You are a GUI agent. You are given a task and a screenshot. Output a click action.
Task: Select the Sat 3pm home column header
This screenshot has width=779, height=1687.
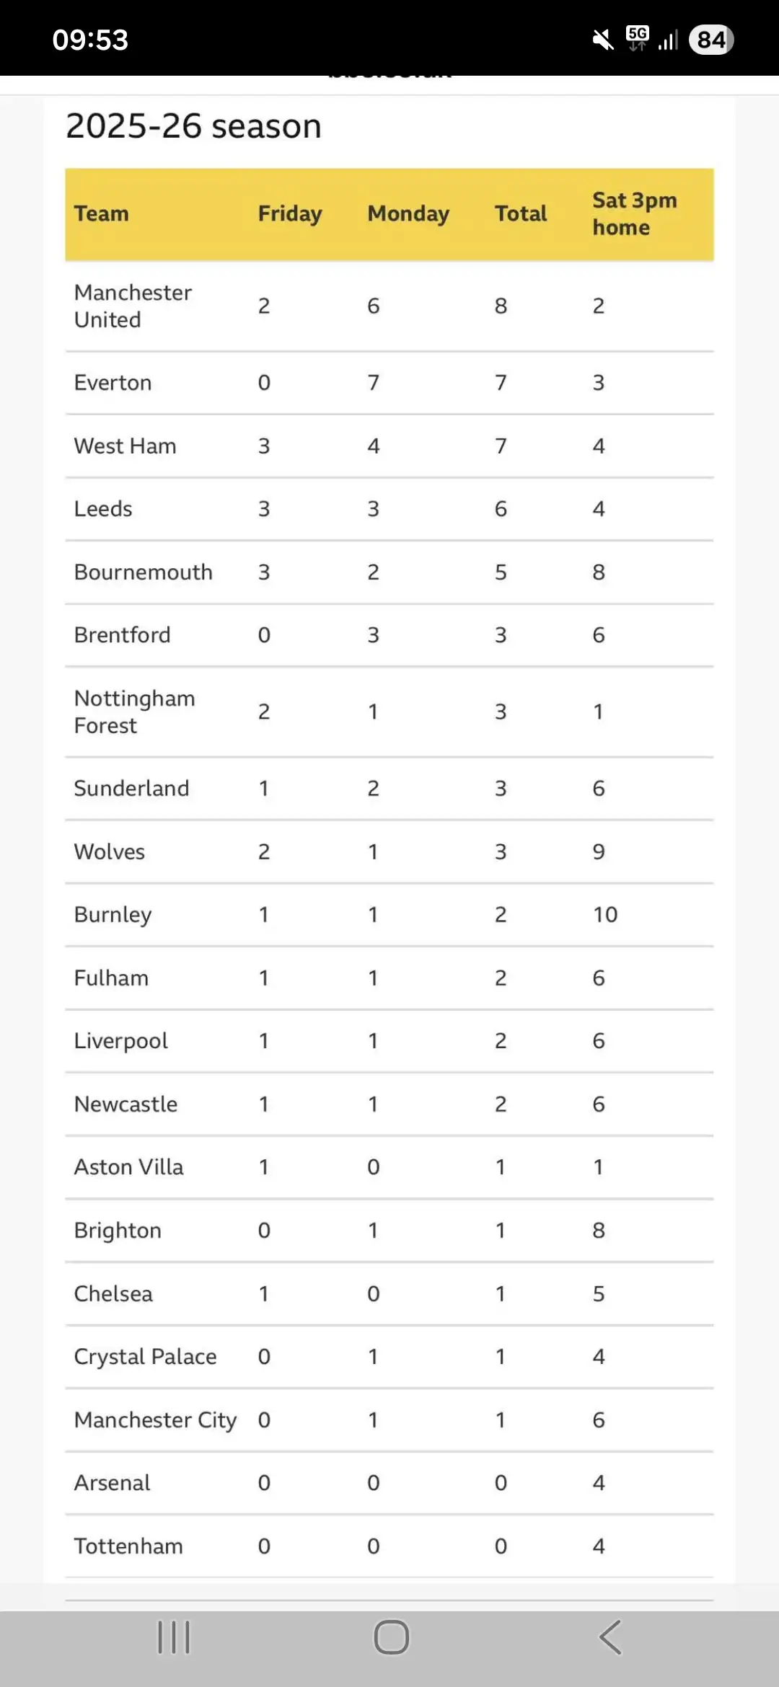tap(635, 213)
